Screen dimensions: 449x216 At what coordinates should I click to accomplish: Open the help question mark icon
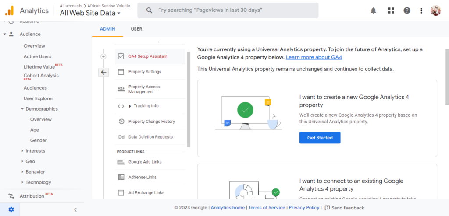tap(407, 11)
